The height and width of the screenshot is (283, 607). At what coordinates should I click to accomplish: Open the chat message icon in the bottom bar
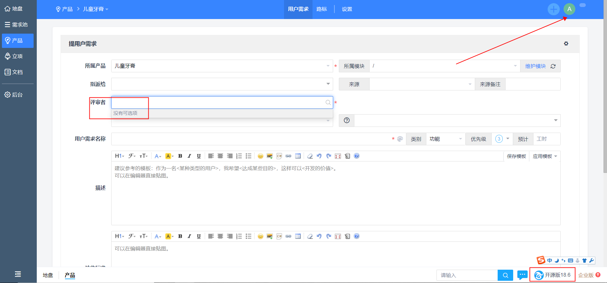pos(522,275)
